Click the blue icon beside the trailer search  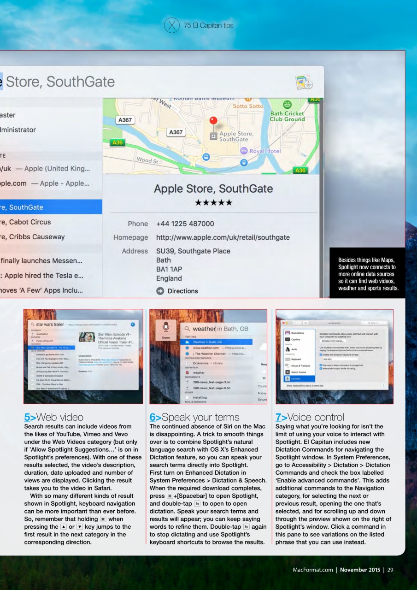click(x=133, y=324)
